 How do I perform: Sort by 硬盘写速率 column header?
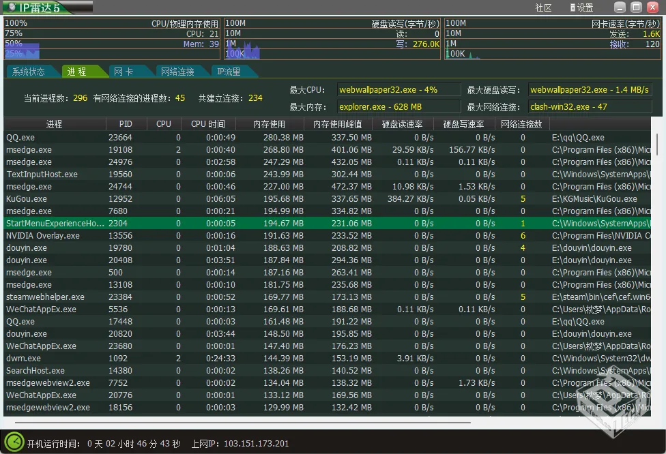click(x=464, y=124)
